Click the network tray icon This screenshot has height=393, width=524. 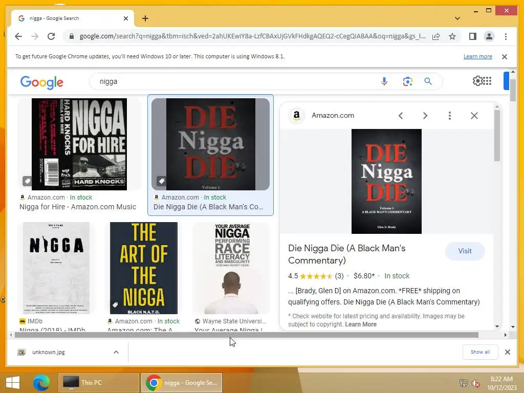pyautogui.click(x=463, y=383)
